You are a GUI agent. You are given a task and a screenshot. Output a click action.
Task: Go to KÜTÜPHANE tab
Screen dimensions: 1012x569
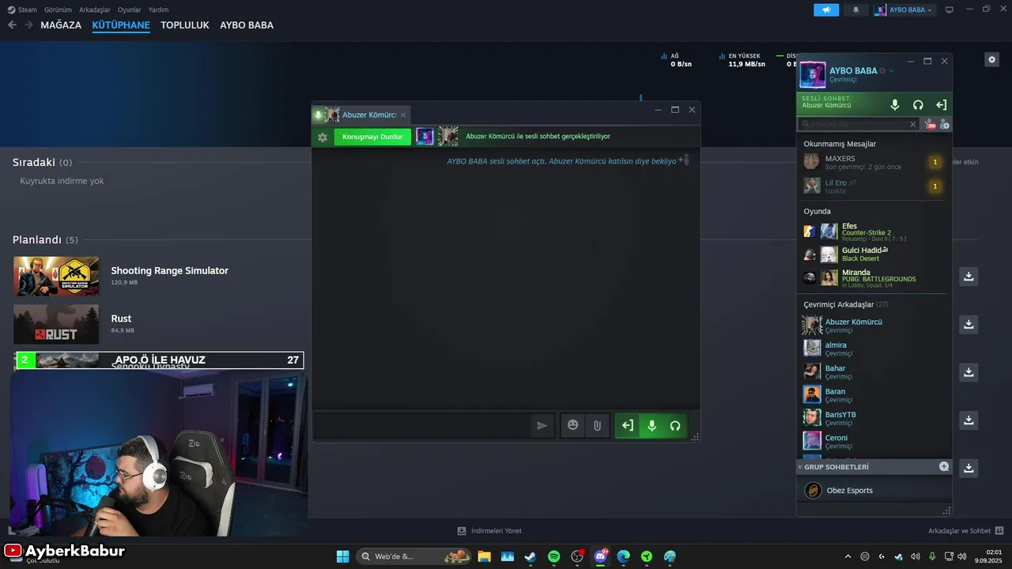(x=121, y=25)
